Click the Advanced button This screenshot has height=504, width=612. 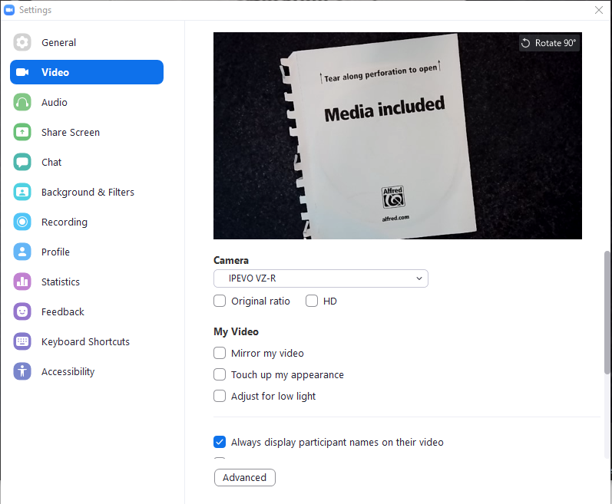tap(244, 478)
